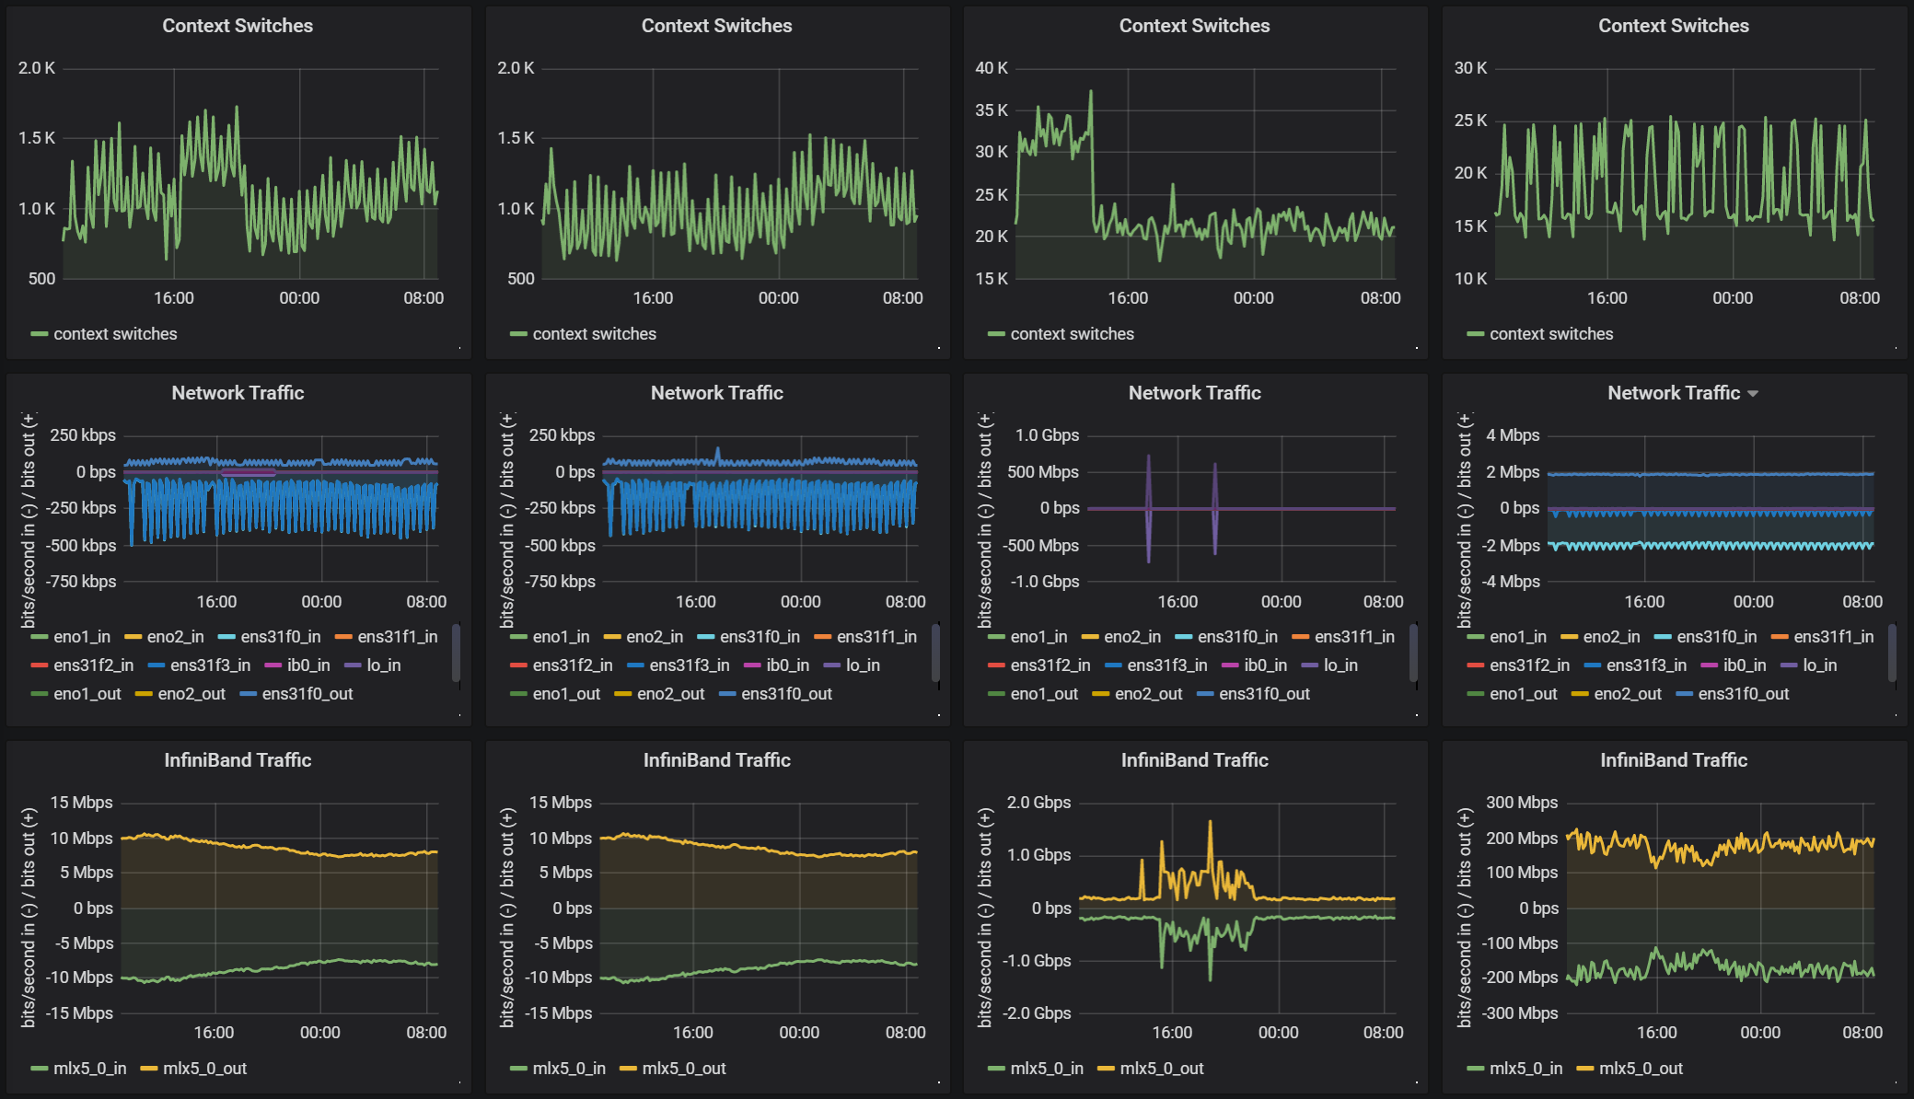Click red ens31f2_in line icon in 4 Mbps Network legend
Image resolution: width=1914 pixels, height=1099 pixels.
(1475, 665)
